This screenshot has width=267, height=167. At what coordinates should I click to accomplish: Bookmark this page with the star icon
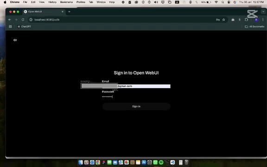pyautogui.click(x=223, y=20)
